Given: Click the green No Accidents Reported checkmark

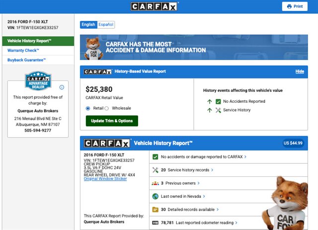Looking at the screenshot, I should (x=218, y=101).
